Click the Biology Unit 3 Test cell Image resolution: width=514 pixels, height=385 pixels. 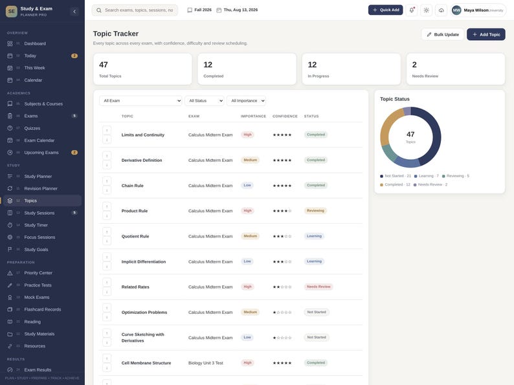205,363
